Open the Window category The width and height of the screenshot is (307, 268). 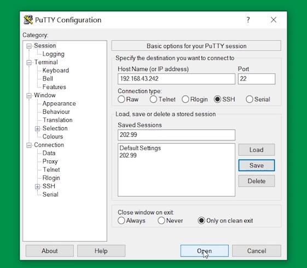point(45,95)
